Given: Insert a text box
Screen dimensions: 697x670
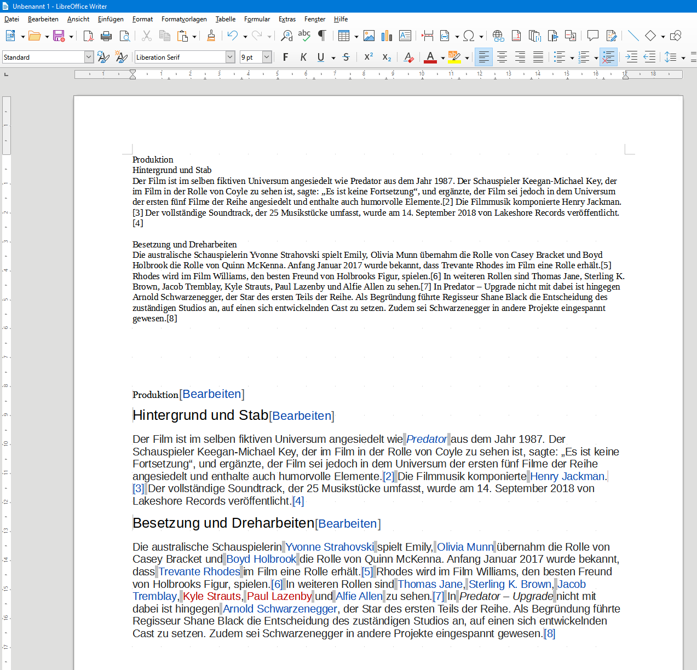Looking at the screenshot, I should 405,36.
